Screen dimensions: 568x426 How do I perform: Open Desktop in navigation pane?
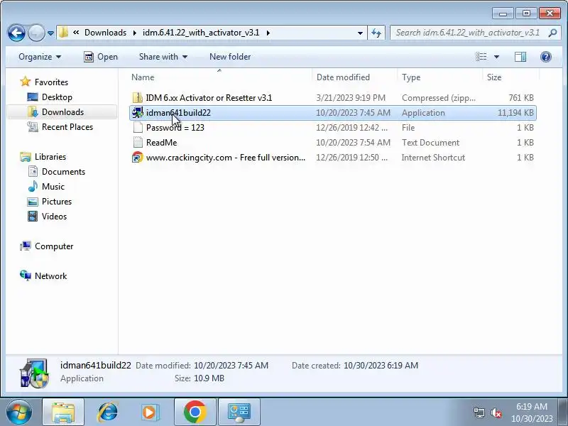(x=57, y=97)
